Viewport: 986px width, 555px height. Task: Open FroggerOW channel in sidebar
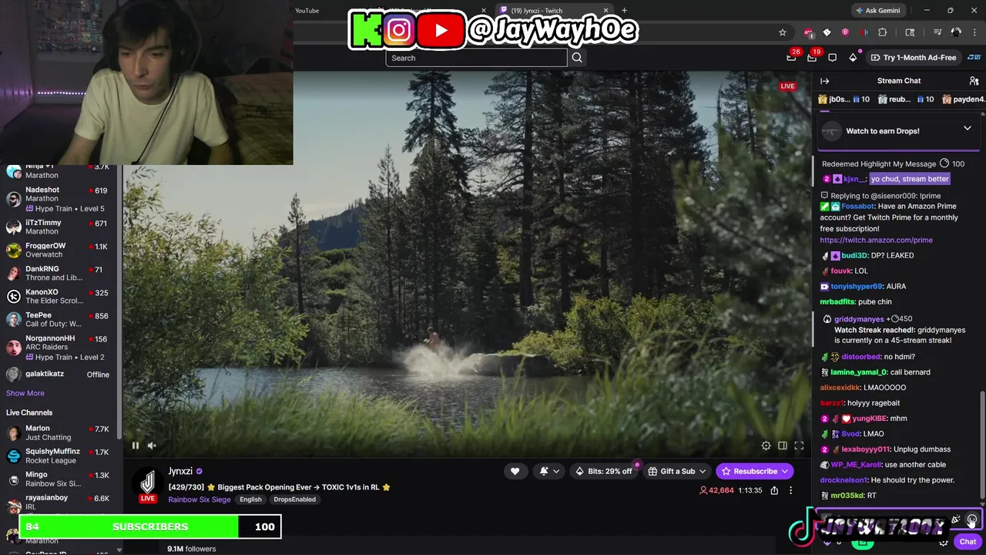point(59,250)
